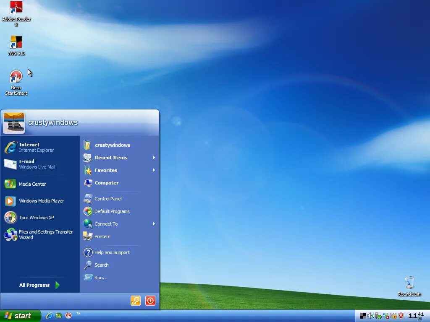Select the Recycle Bin on the desktop

pyautogui.click(x=409, y=286)
